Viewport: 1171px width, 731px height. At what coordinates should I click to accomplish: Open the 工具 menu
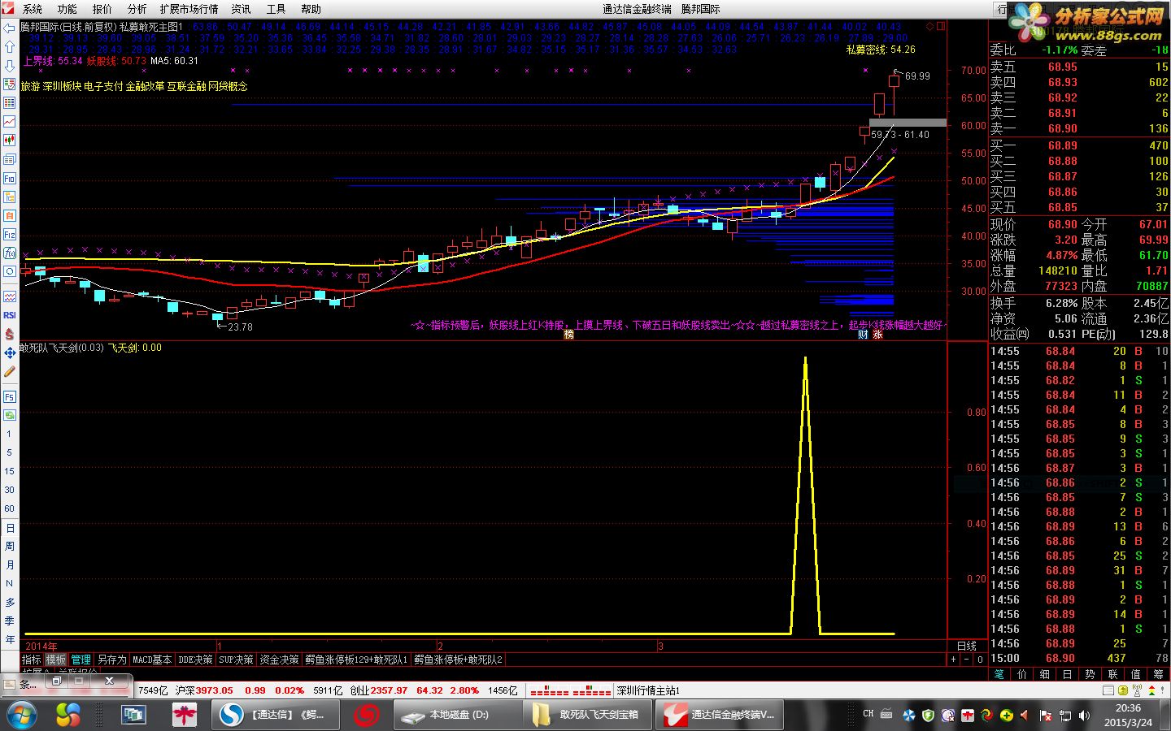[x=276, y=9]
